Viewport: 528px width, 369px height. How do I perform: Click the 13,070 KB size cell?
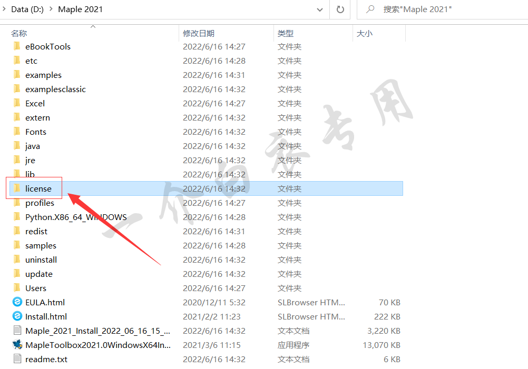click(382, 345)
